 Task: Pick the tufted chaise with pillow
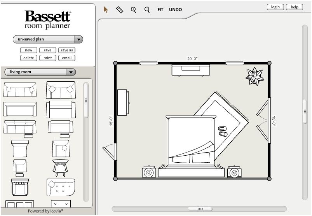[61, 187]
